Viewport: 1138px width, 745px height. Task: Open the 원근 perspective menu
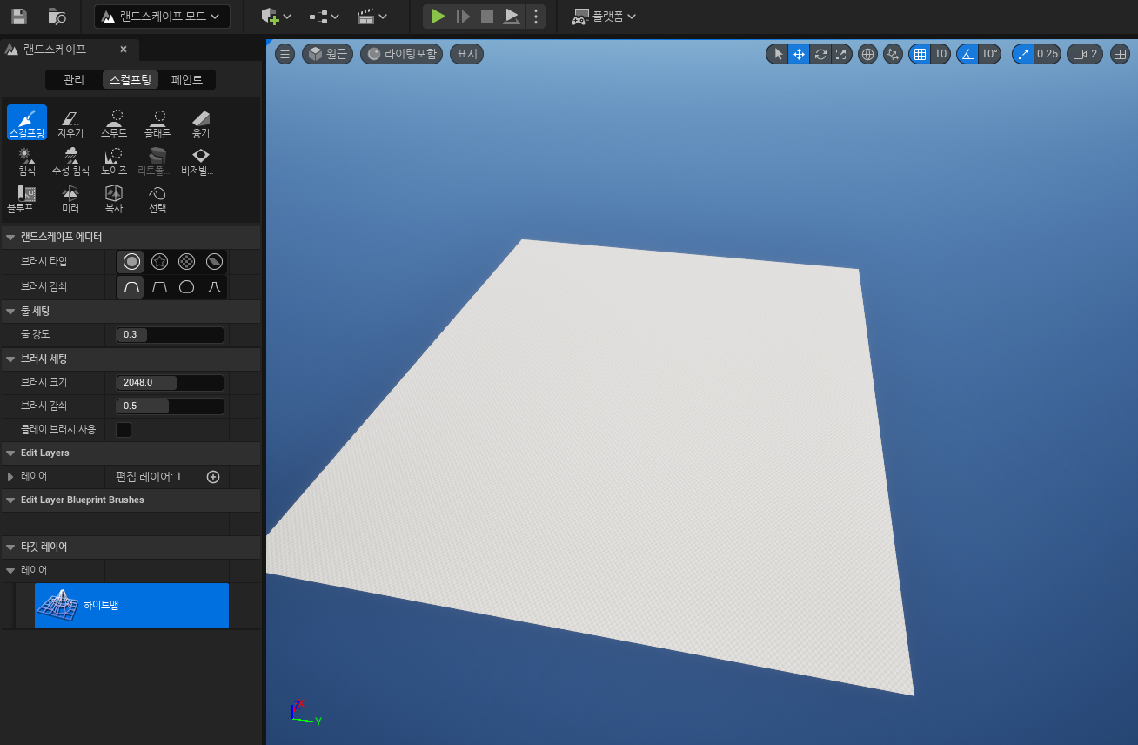[x=327, y=54]
